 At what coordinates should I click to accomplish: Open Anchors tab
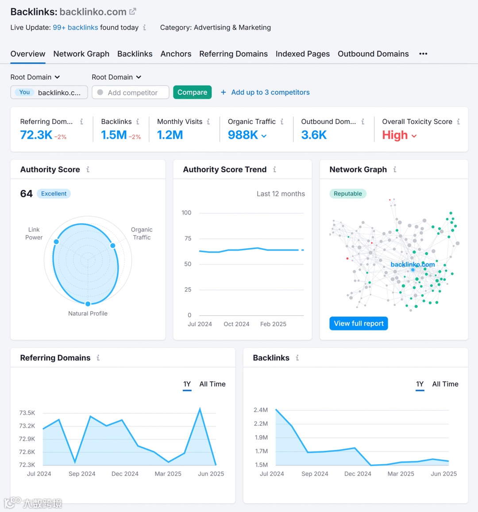pyautogui.click(x=176, y=54)
